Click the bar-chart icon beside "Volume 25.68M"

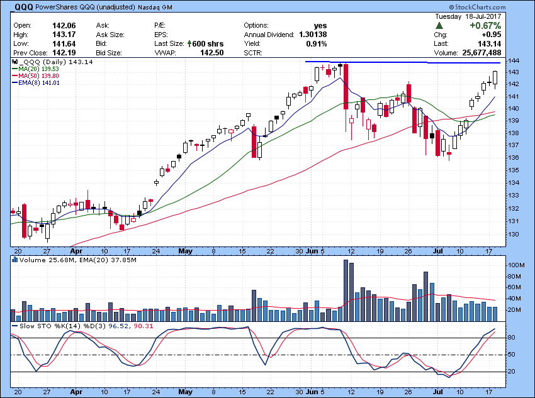pyautogui.click(x=14, y=260)
